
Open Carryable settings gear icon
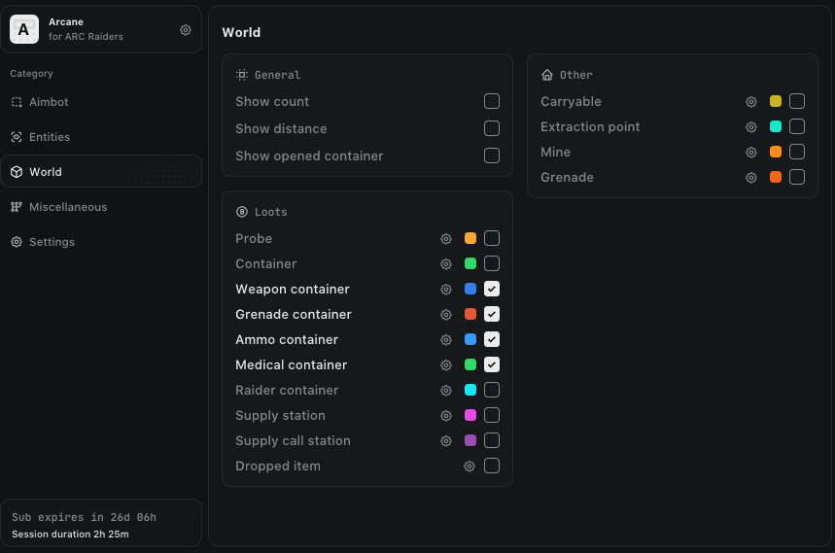tap(751, 102)
